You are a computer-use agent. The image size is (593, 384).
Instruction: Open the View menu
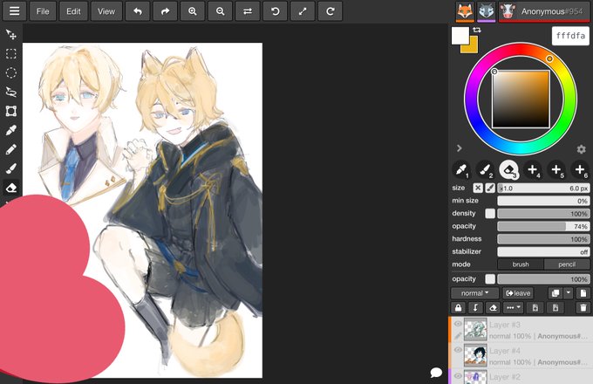point(106,11)
